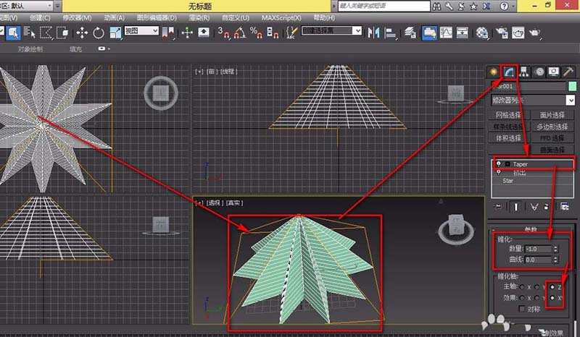This screenshot has height=337, width=580.
Task: Open the Motion panel tab
Action: point(539,72)
